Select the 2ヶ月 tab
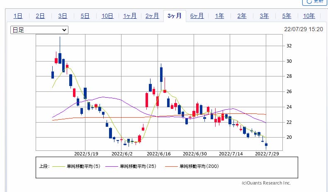The width and height of the screenshot is (328, 192). pyautogui.click(x=152, y=16)
